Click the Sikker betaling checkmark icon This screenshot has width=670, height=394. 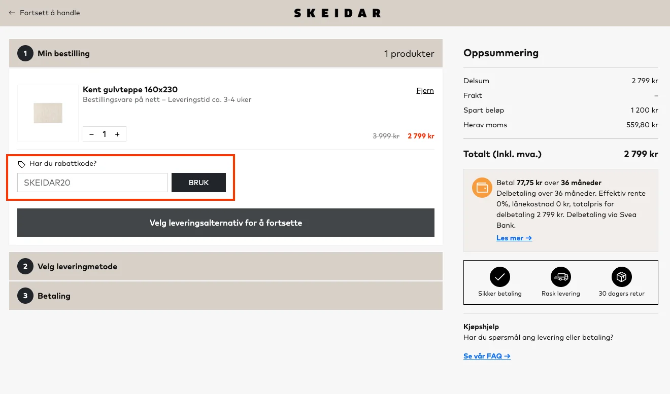500,277
